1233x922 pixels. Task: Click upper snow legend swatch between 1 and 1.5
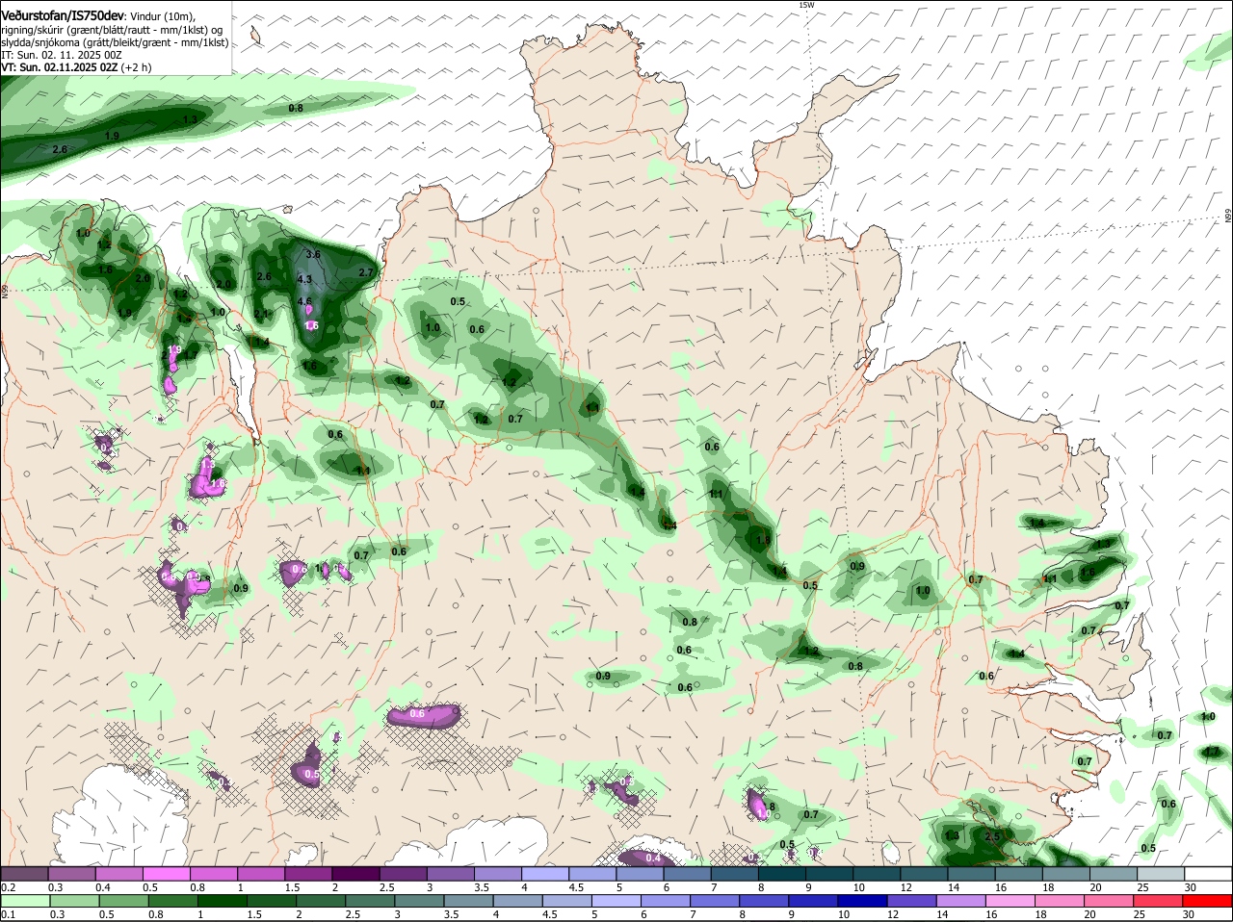[261, 873]
